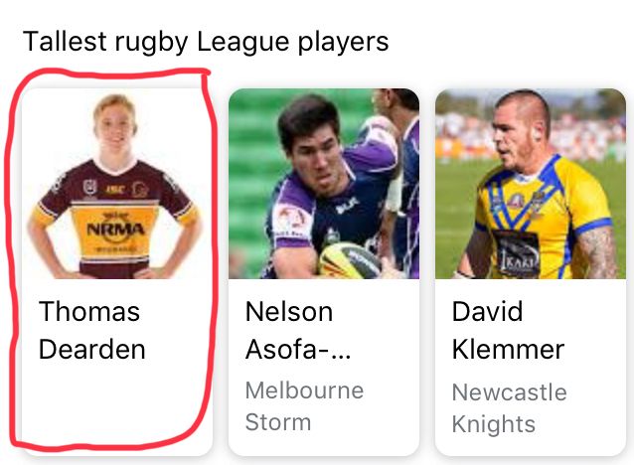Click the Broncos emblem on the maroon jersey
Screen dimensions: 634x465
[x=140, y=190]
